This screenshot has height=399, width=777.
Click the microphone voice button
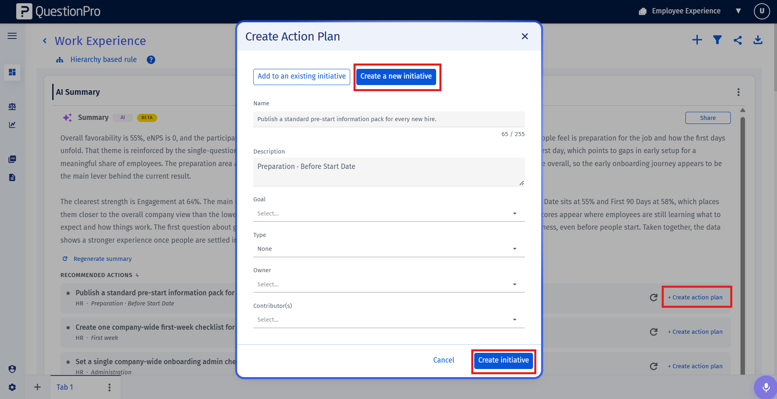(766, 388)
